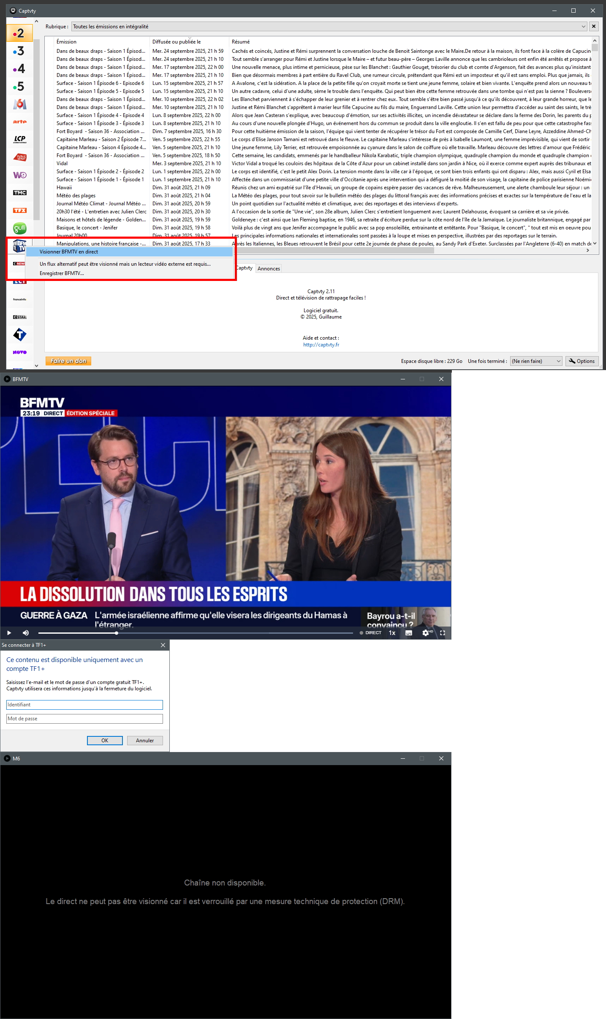Open the Options button
This screenshot has height=1019, width=606.
pos(582,361)
